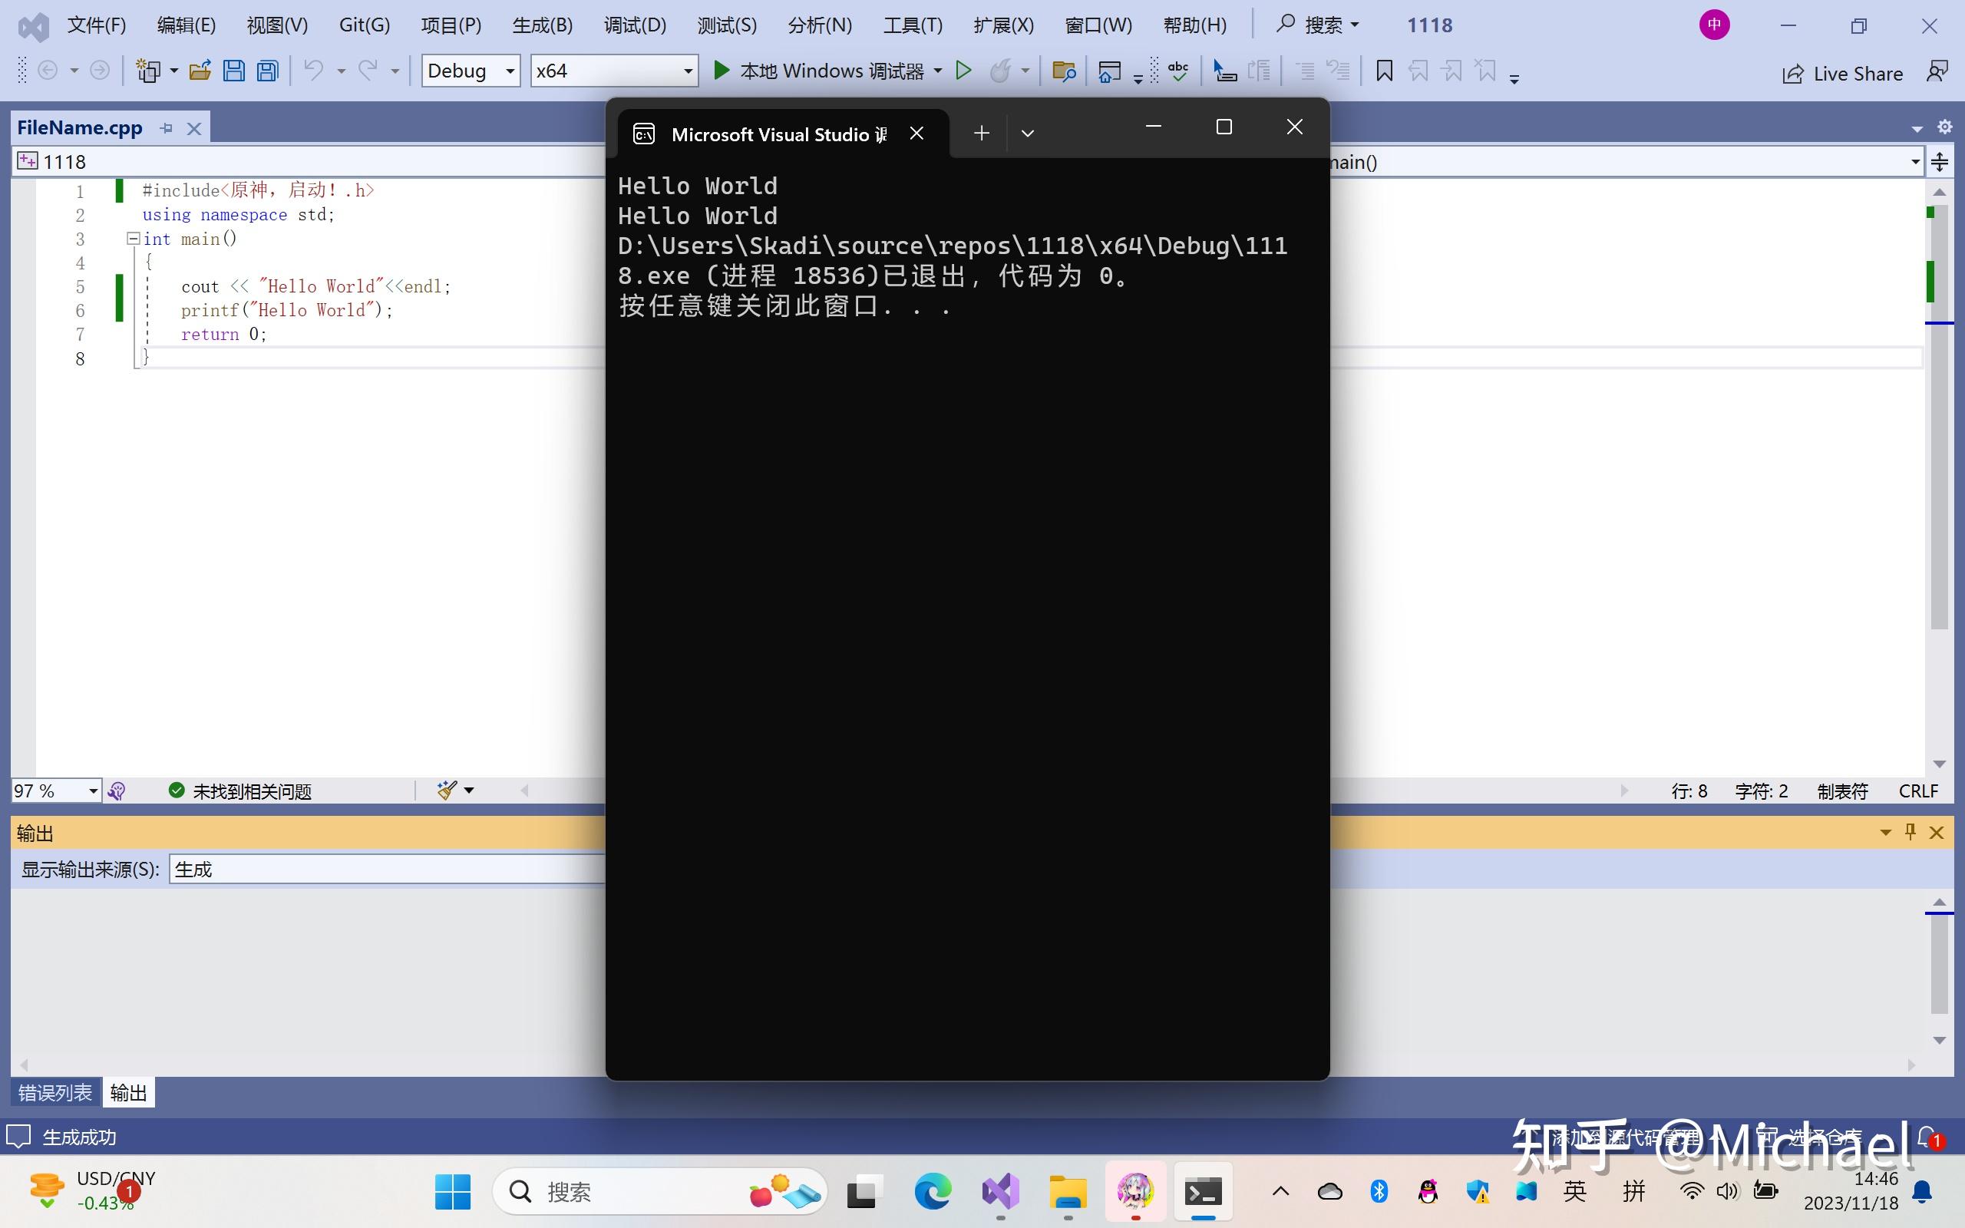Screen dimensions: 1965x1228
Task: Click the Open File folder icon
Action: coord(200,71)
